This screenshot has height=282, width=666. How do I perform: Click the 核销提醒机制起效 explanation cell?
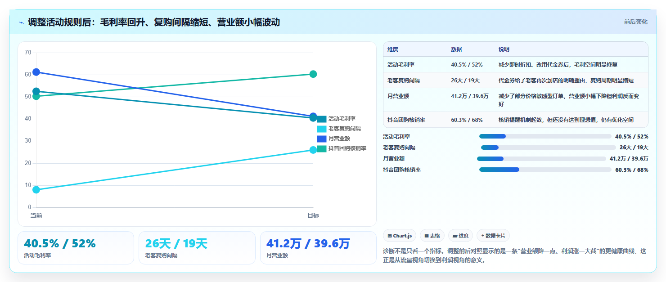pyautogui.click(x=566, y=120)
